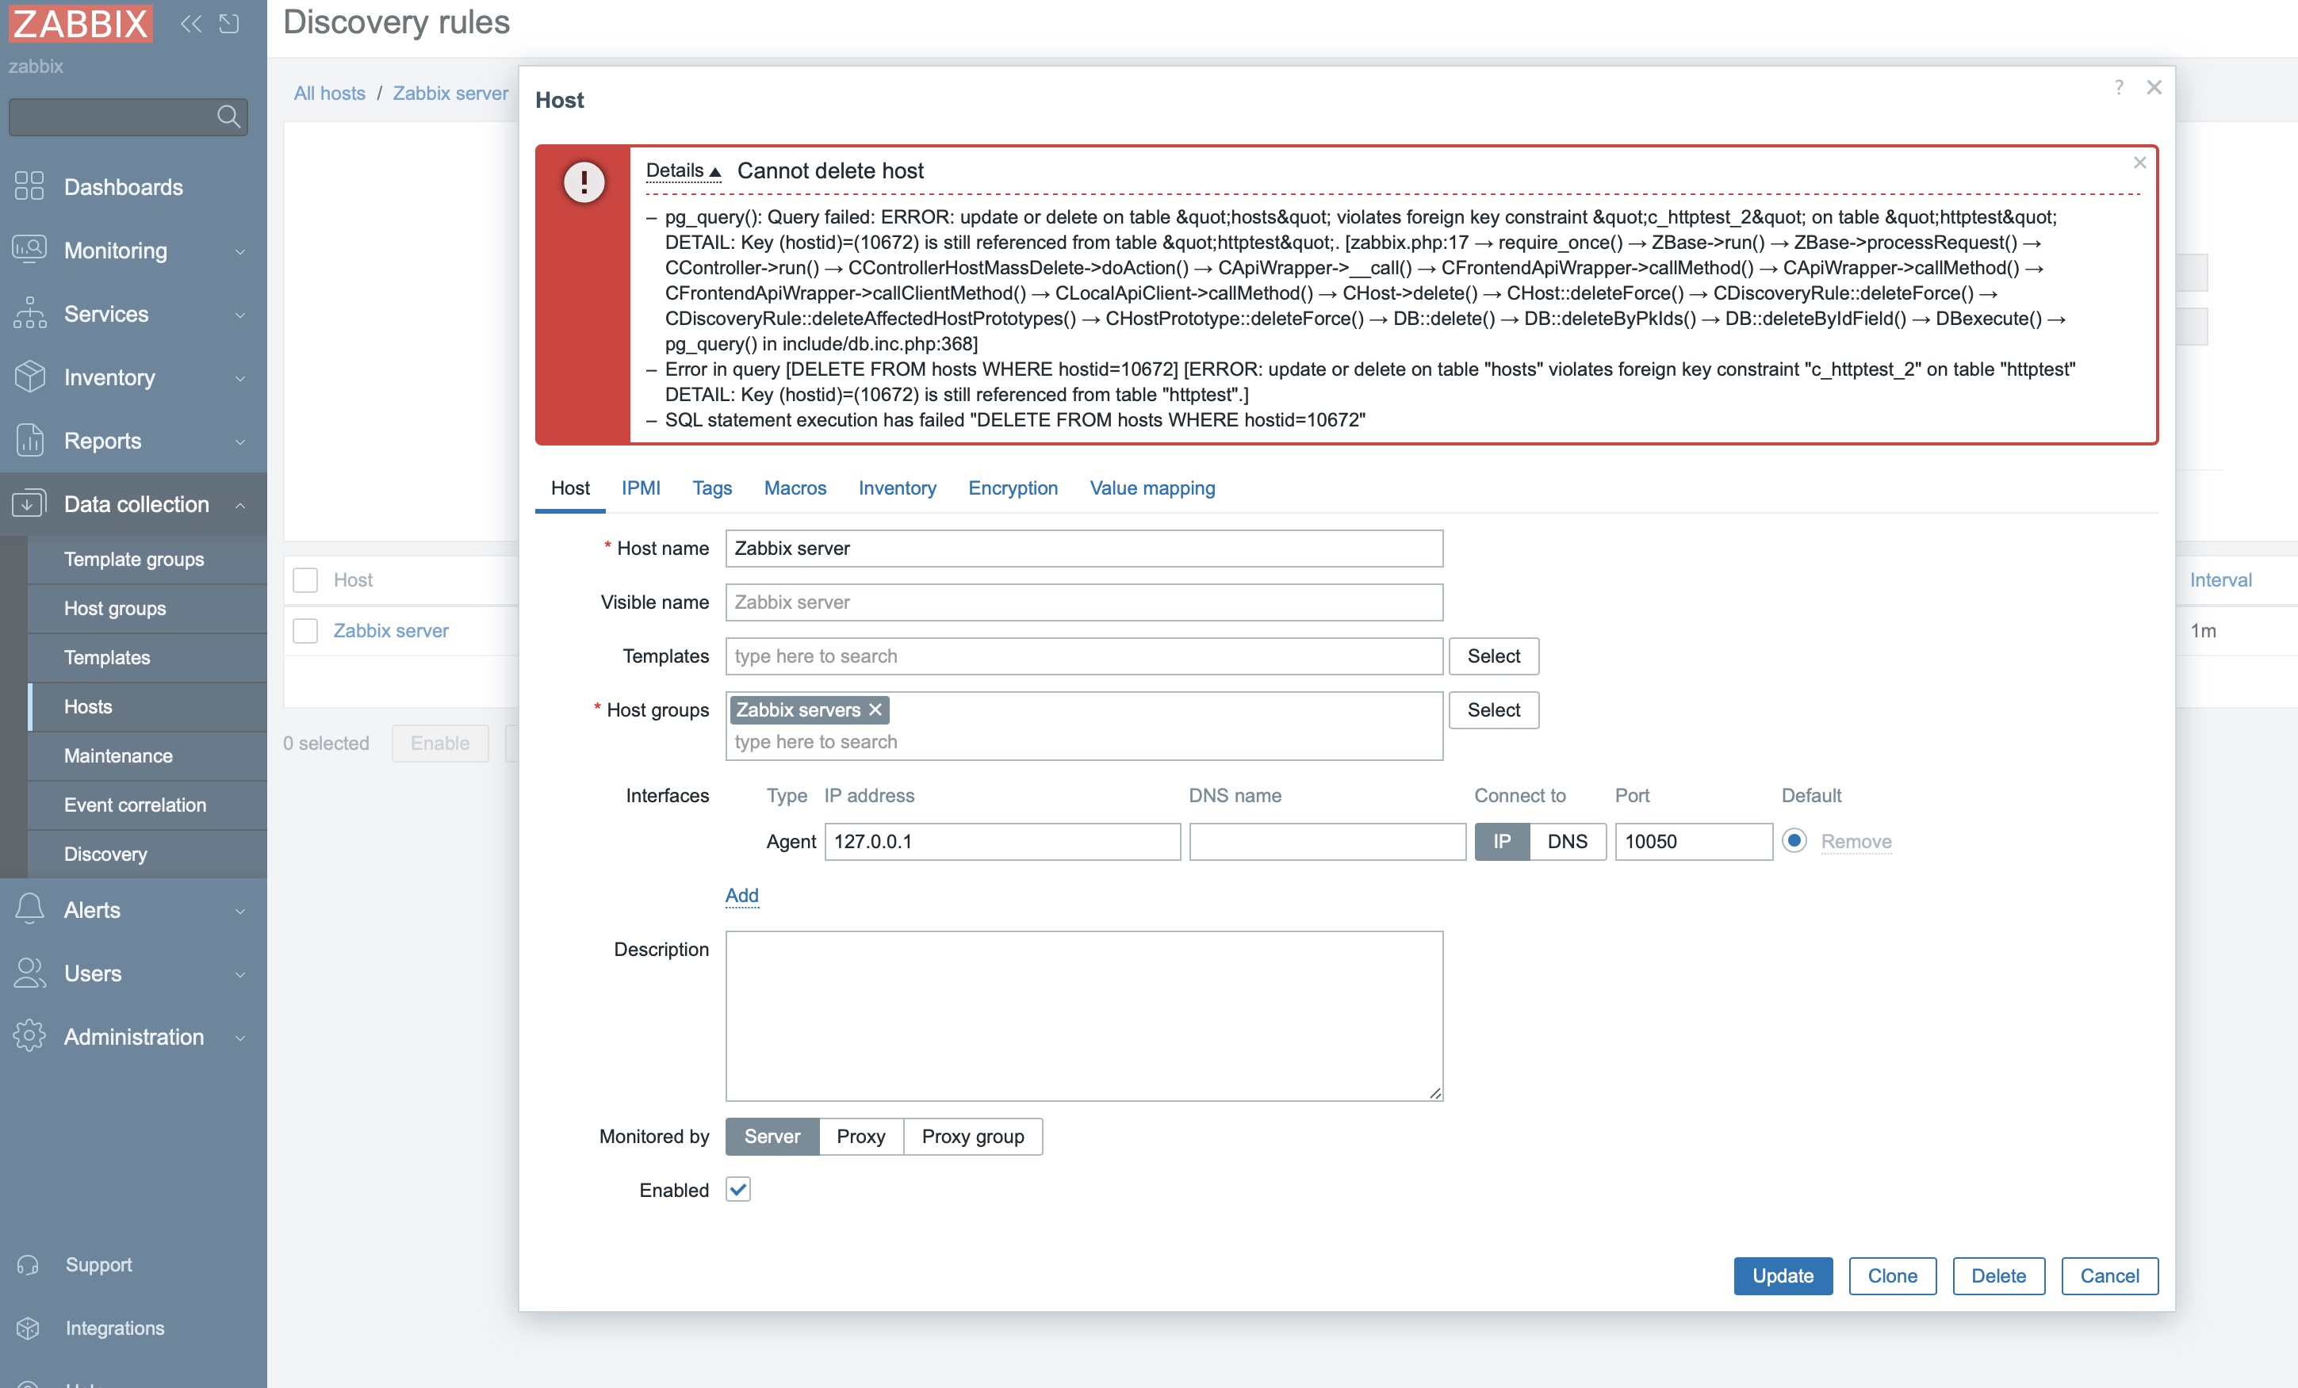Collapse the Data collection menu chevron
The height and width of the screenshot is (1388, 2298).
coord(239,504)
